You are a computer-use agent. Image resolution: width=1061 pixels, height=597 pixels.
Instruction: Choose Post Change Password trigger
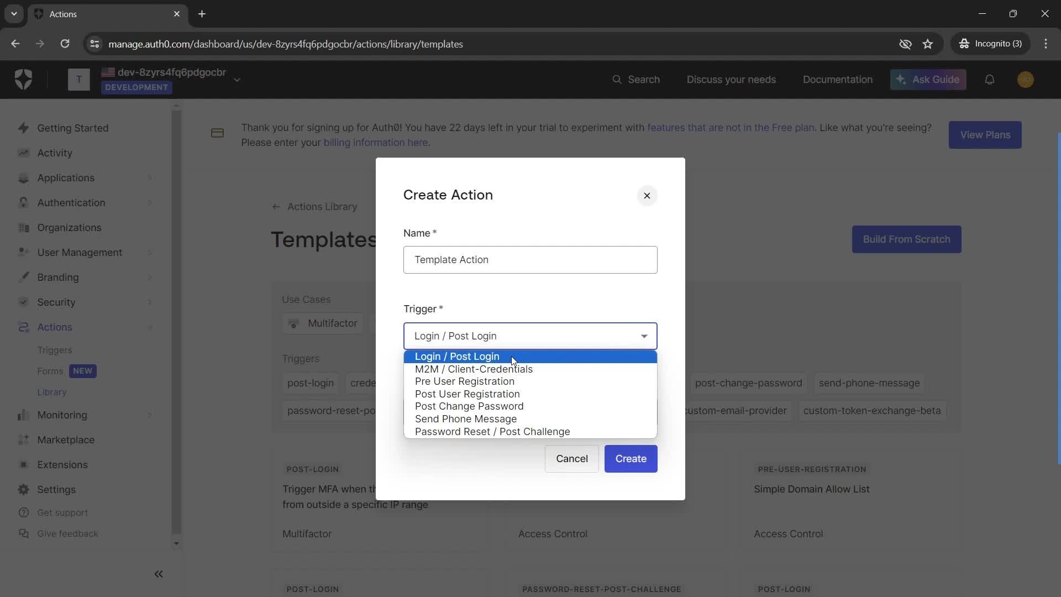click(x=530, y=406)
